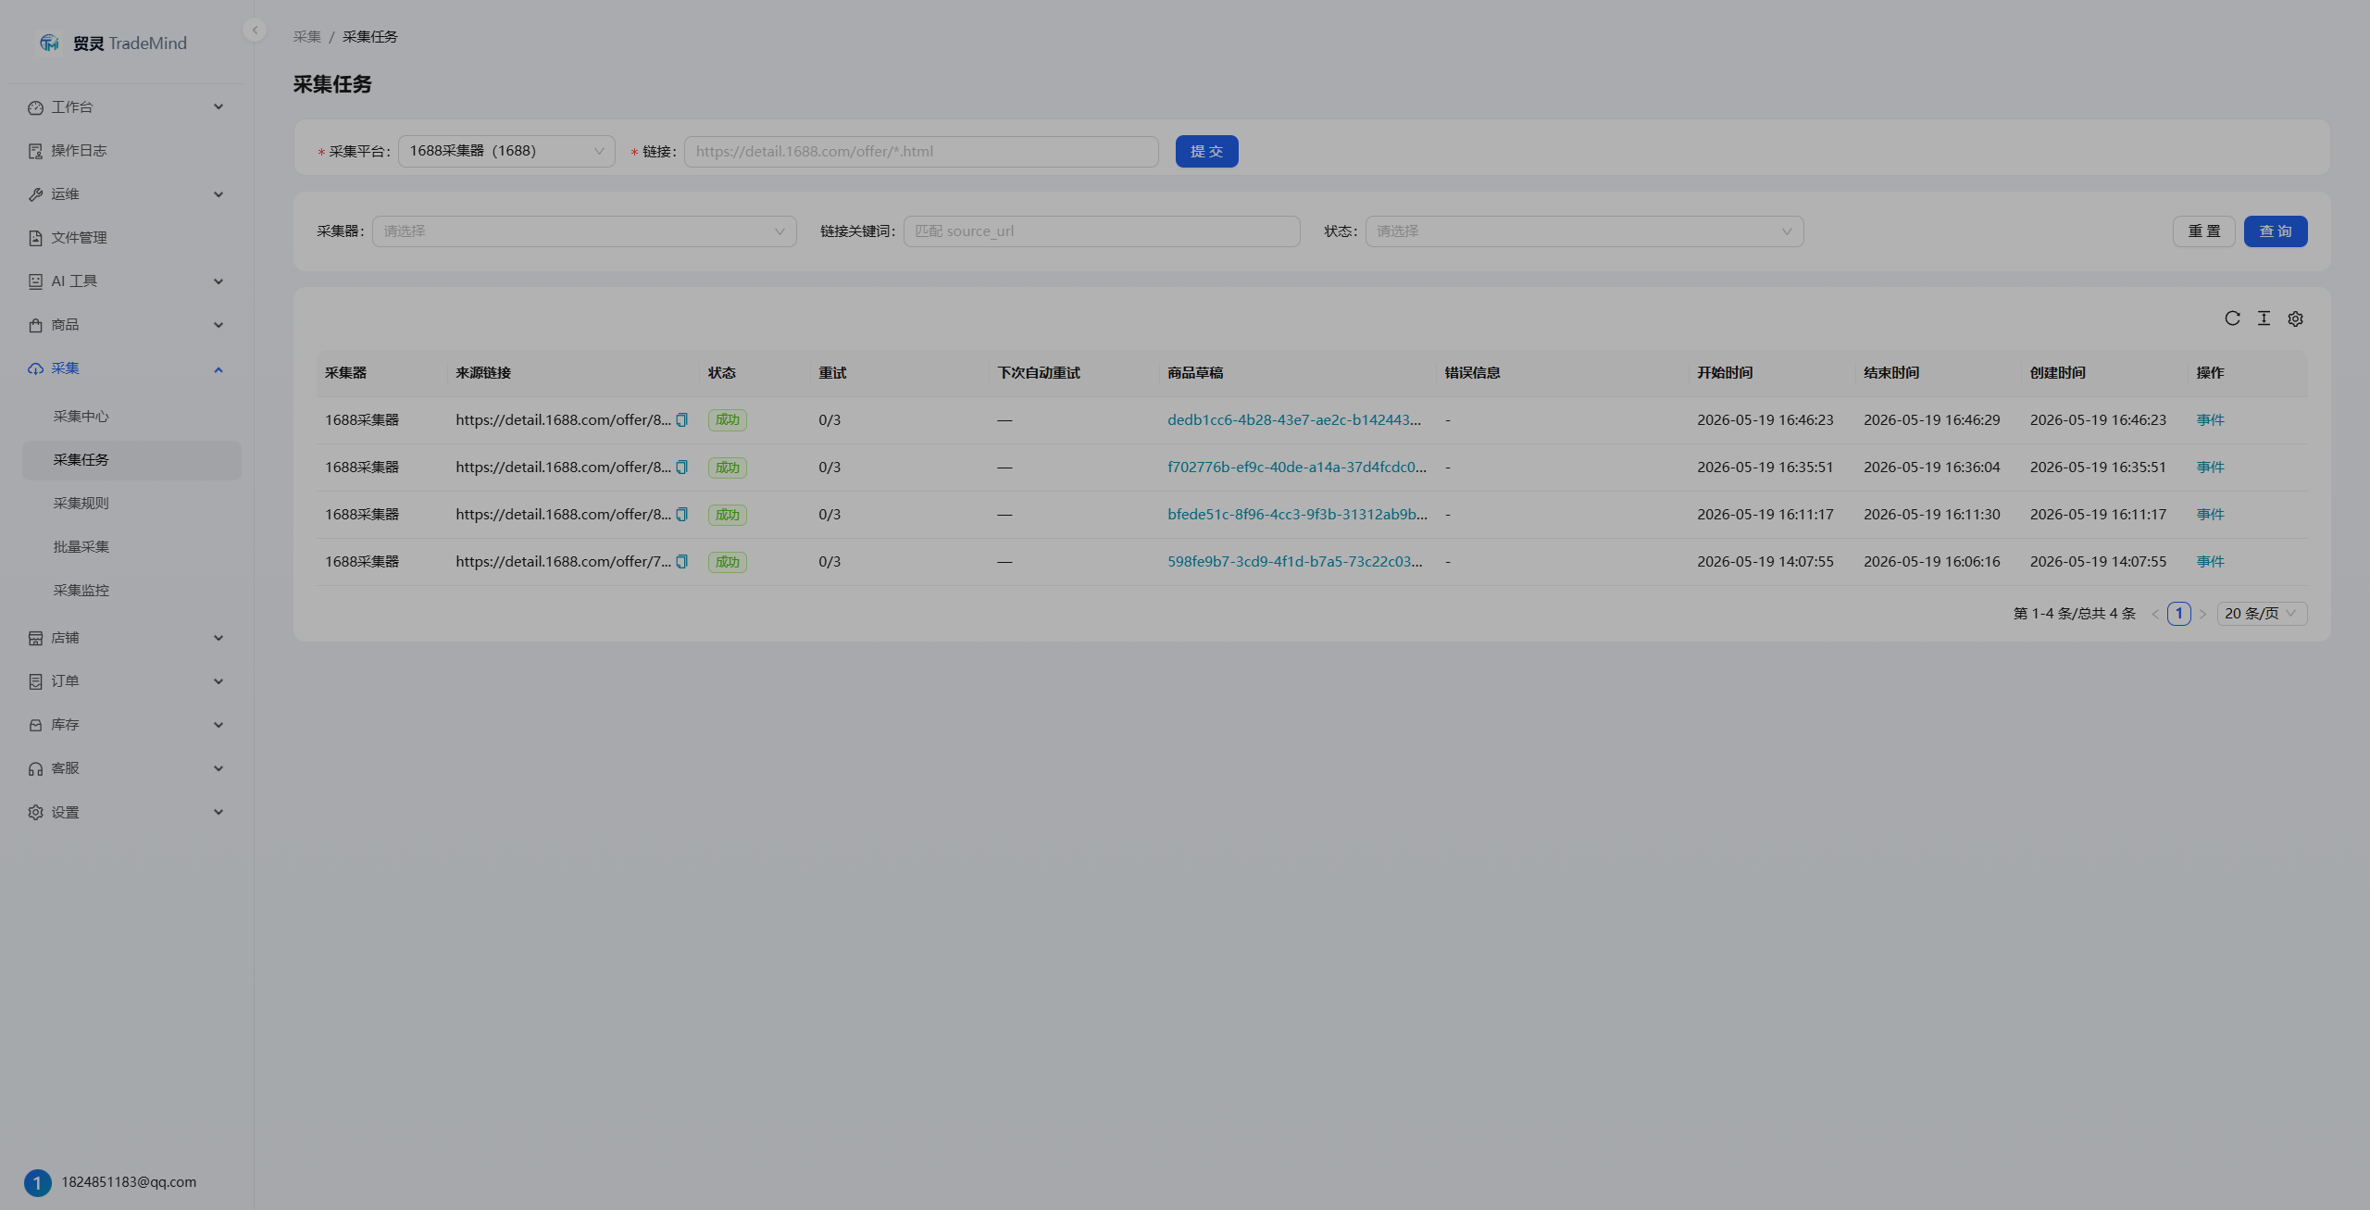Viewport: 2370px width, 1210px height.
Task: Copy source link of the dedb1cc6 row
Action: pos(682,419)
